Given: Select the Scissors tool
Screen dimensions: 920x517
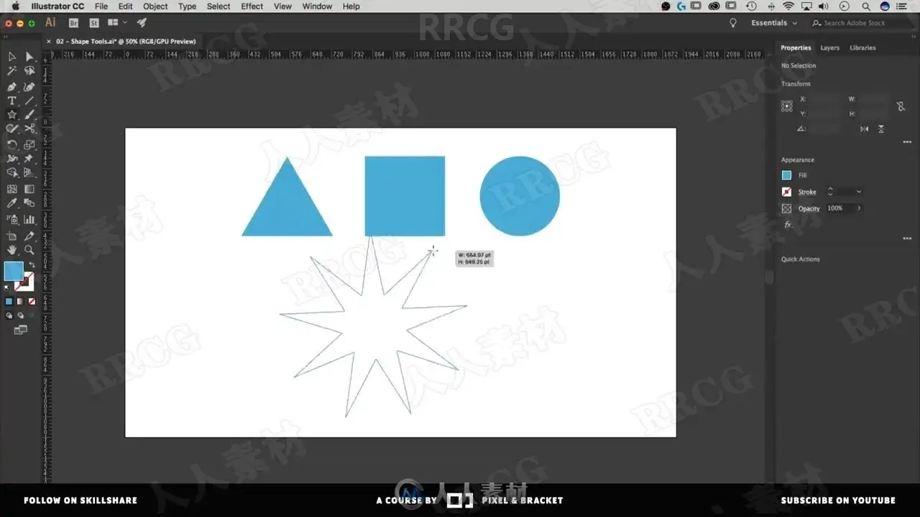Looking at the screenshot, I should pos(29,129).
